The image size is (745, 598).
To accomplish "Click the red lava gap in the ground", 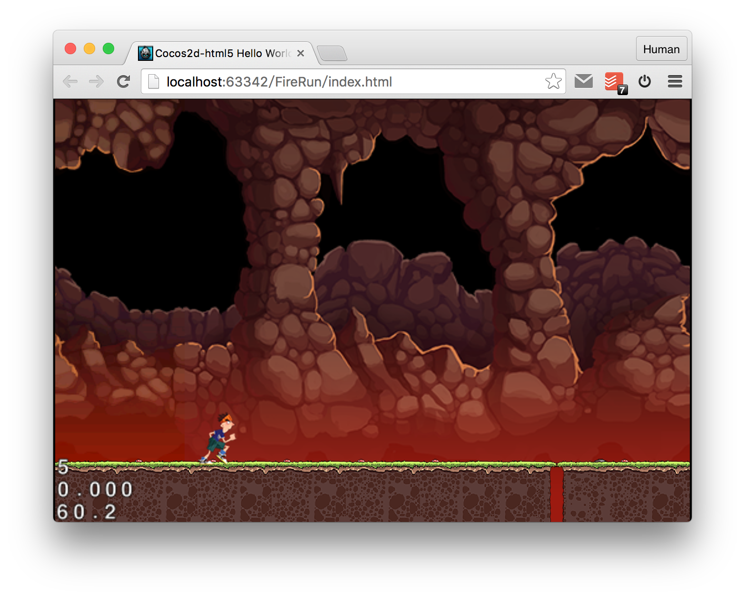I will pyautogui.click(x=557, y=493).
